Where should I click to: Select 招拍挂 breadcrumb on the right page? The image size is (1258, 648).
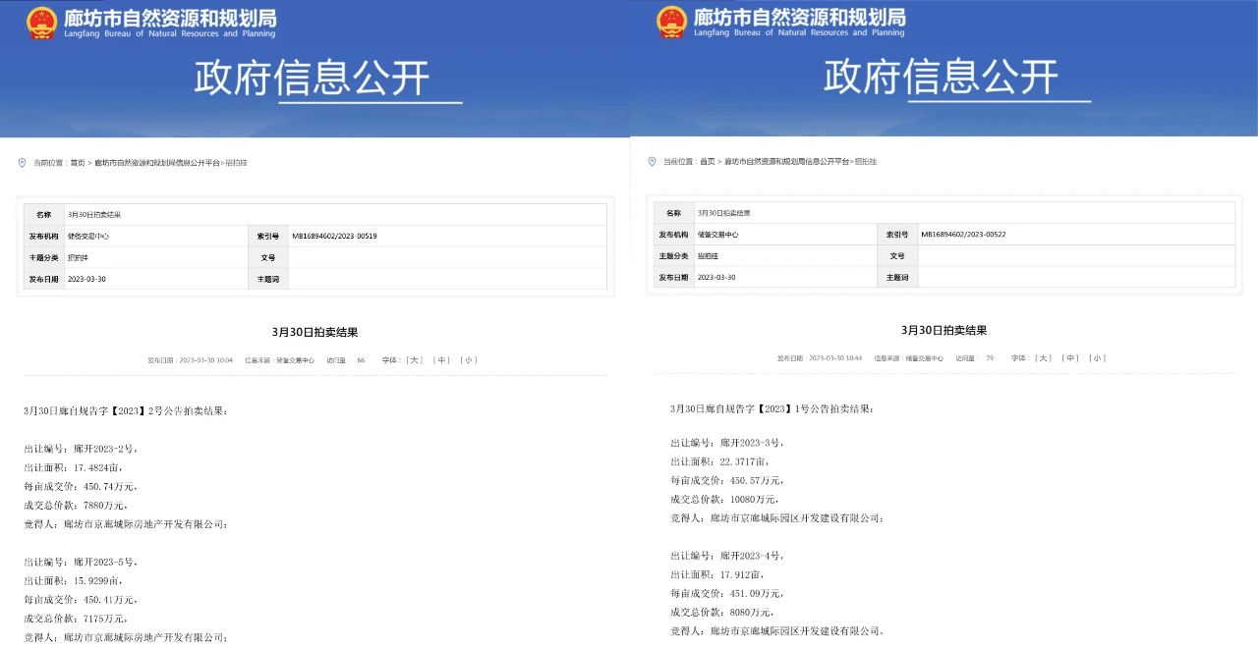click(x=865, y=161)
